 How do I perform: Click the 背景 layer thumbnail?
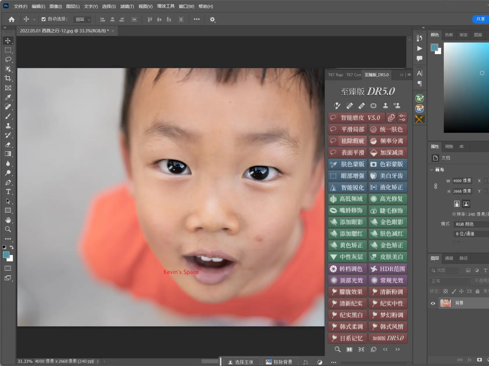[x=445, y=303]
